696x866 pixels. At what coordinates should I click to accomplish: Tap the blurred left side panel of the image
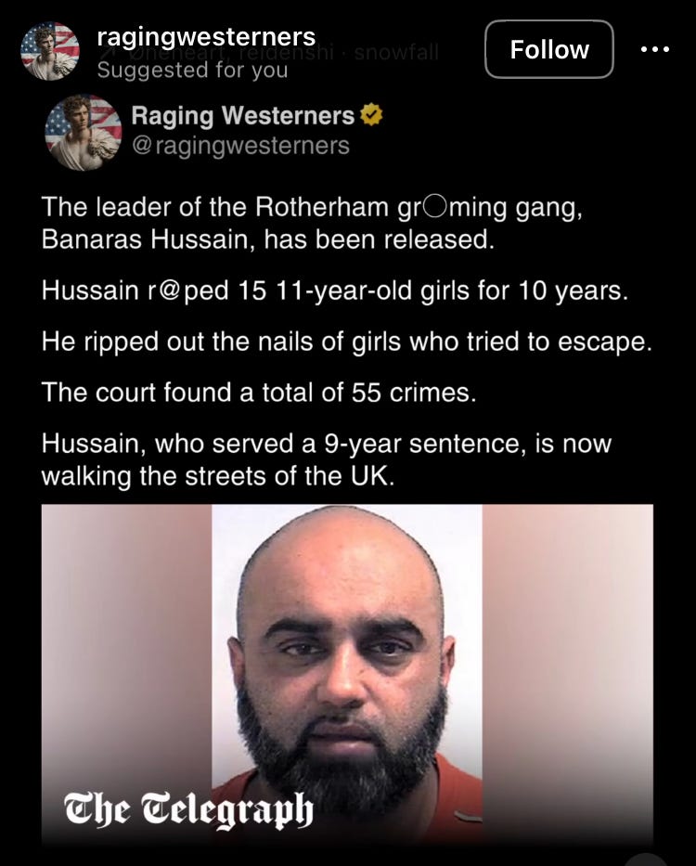click(x=126, y=674)
